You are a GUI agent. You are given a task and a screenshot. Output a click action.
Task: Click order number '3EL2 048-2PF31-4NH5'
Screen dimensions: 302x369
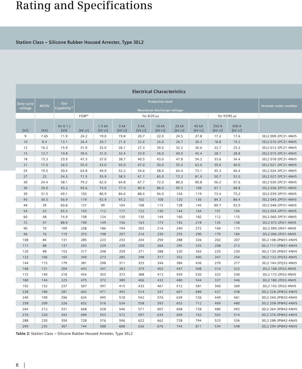click(279, 205)
